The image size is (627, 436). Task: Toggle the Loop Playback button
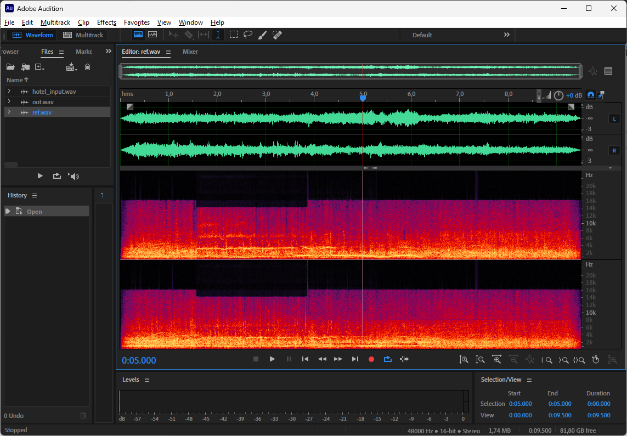(387, 359)
